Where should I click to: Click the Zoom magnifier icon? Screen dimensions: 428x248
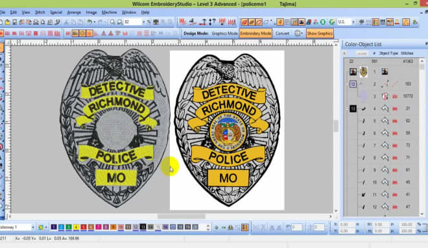tap(112, 22)
